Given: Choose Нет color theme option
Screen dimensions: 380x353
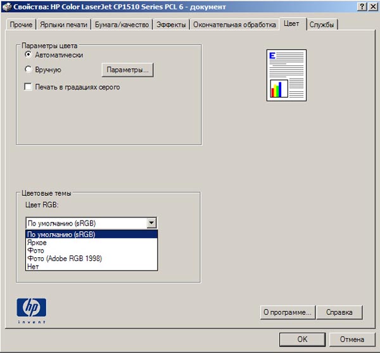Looking at the screenshot, I should click(92, 266).
